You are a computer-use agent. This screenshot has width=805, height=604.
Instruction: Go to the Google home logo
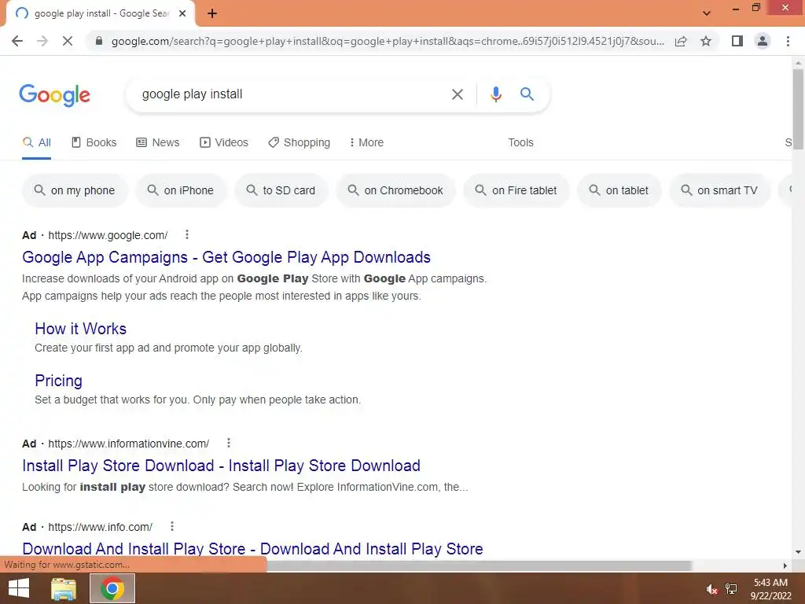tap(54, 95)
